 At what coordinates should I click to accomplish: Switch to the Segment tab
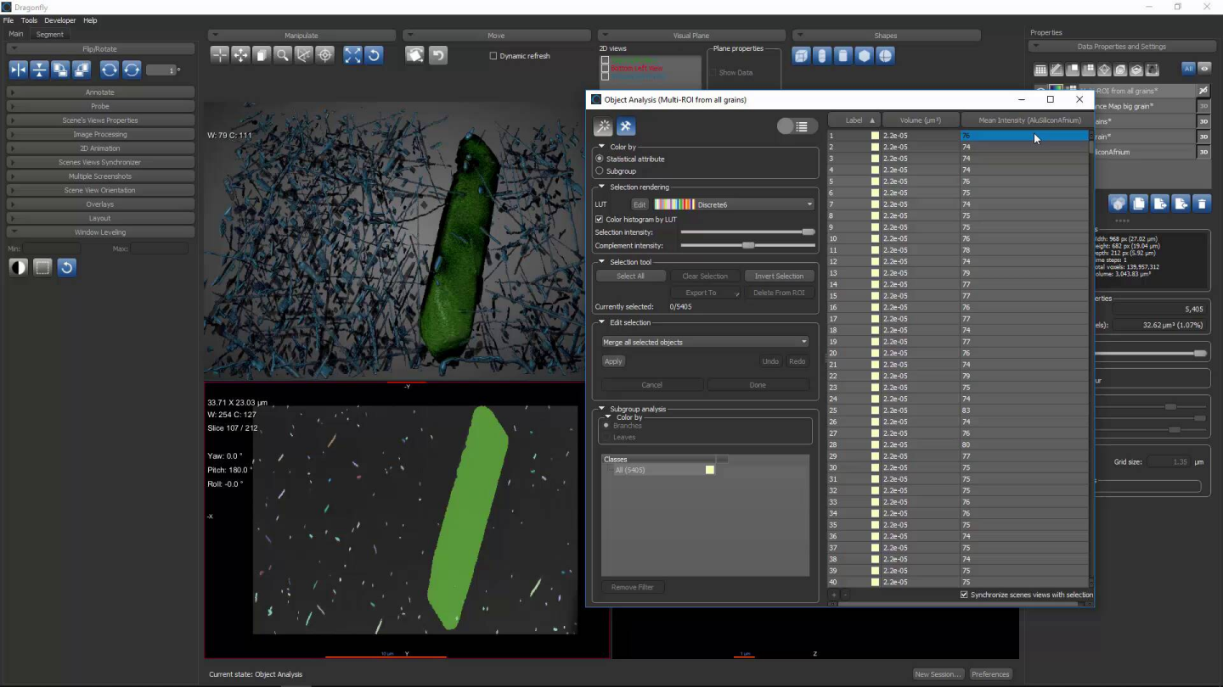point(49,35)
